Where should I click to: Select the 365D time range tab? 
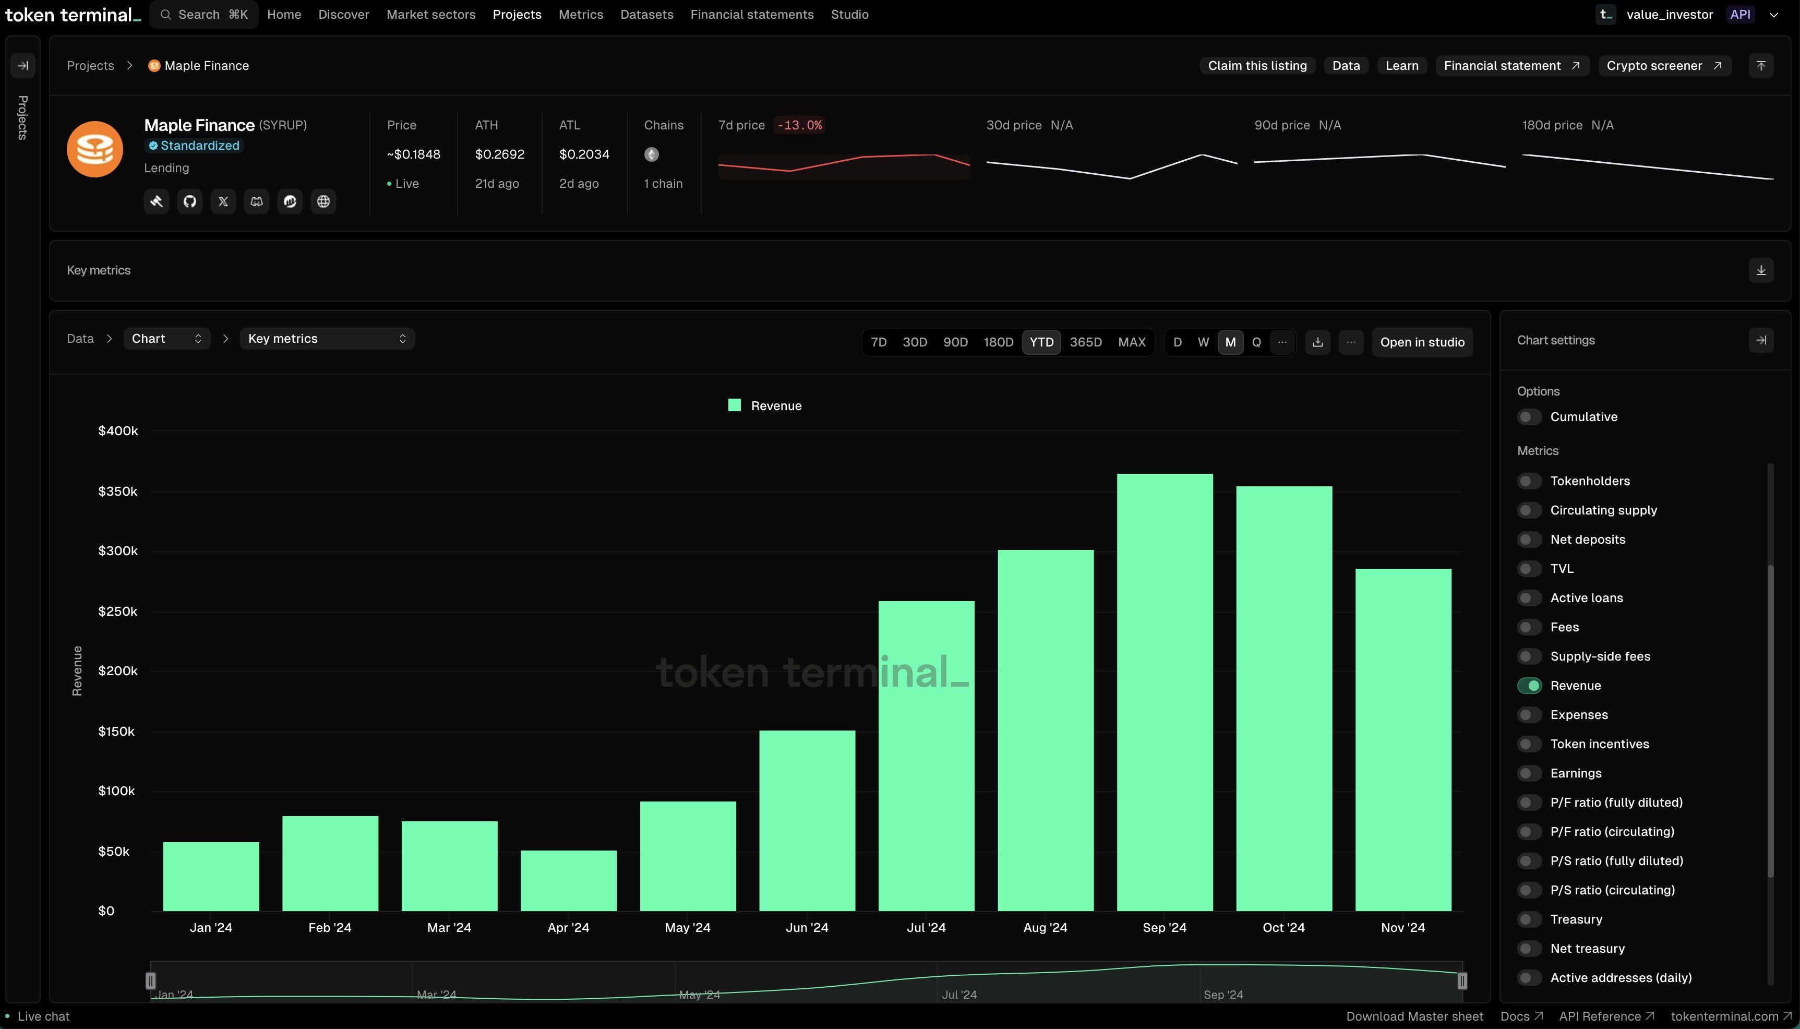(1085, 342)
